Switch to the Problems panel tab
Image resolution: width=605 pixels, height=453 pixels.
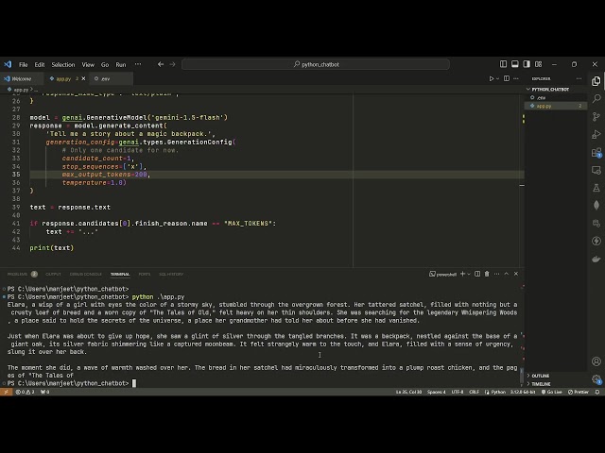pyautogui.click(x=23, y=275)
